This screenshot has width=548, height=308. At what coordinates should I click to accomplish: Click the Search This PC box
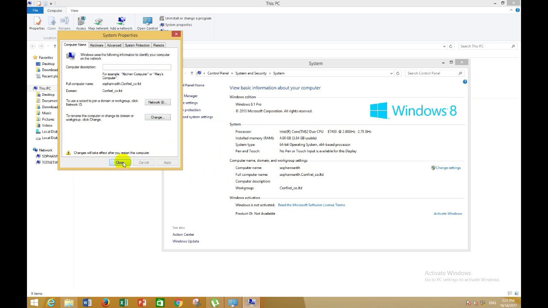click(488, 46)
